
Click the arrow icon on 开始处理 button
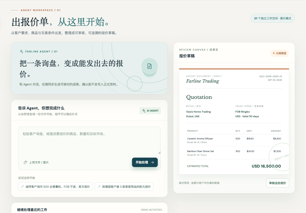pos(152,162)
